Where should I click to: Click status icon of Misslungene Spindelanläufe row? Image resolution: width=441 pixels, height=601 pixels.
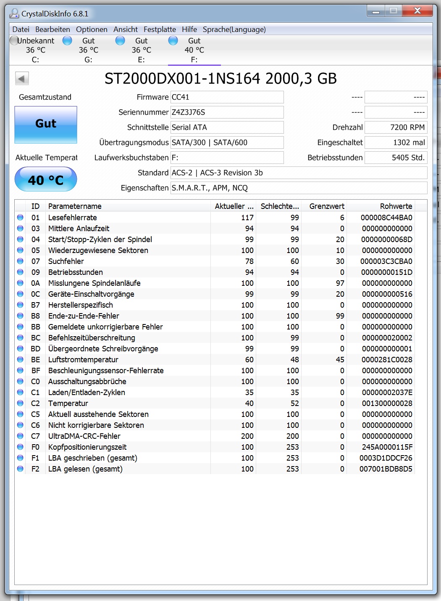tap(20, 283)
